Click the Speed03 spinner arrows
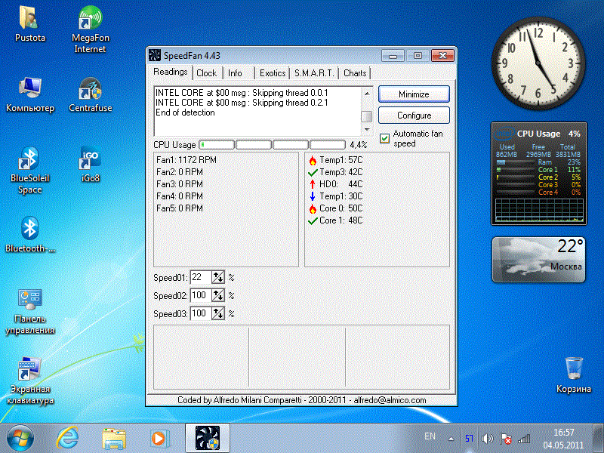 tap(219, 313)
